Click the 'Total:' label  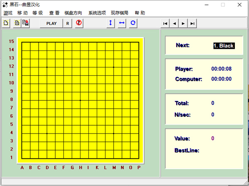click(182, 103)
